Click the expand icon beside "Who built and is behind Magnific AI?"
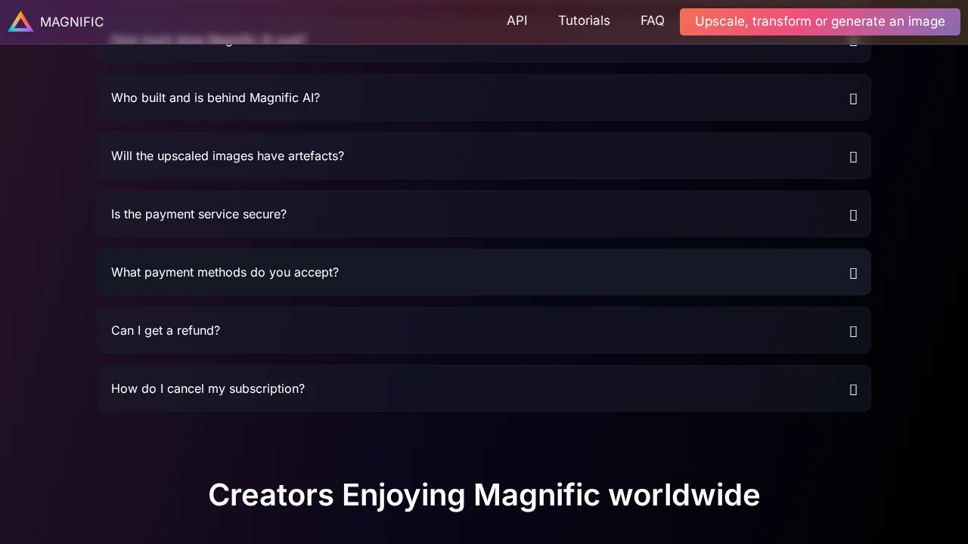The width and height of the screenshot is (968, 544). (x=853, y=98)
